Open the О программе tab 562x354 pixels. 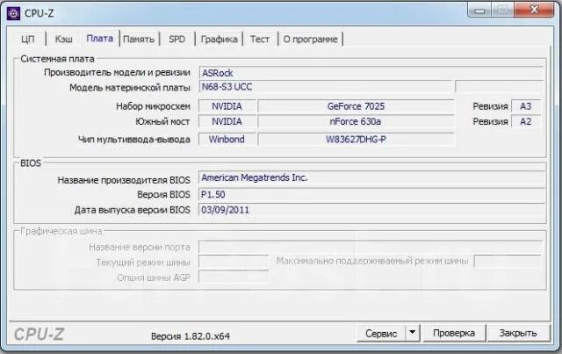(310, 39)
